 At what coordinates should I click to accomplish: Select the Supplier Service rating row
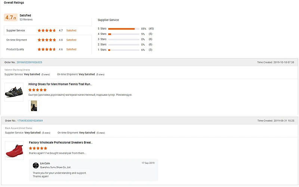click(47, 30)
